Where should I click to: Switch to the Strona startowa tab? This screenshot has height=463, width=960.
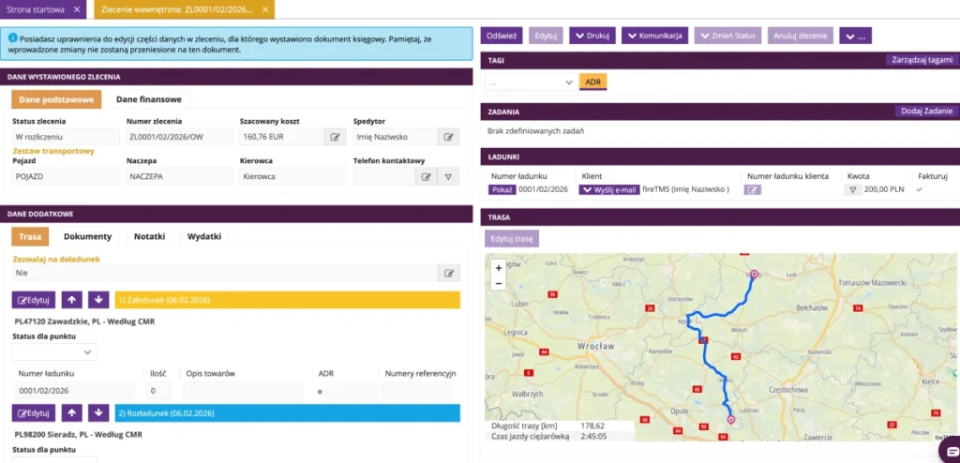37,9
